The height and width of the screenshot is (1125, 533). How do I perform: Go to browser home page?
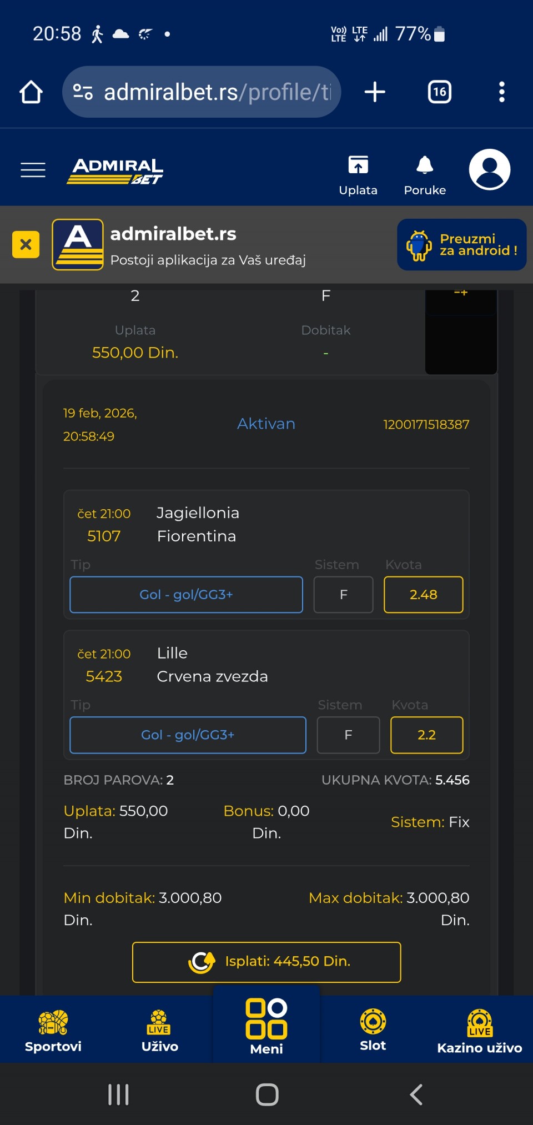point(31,92)
